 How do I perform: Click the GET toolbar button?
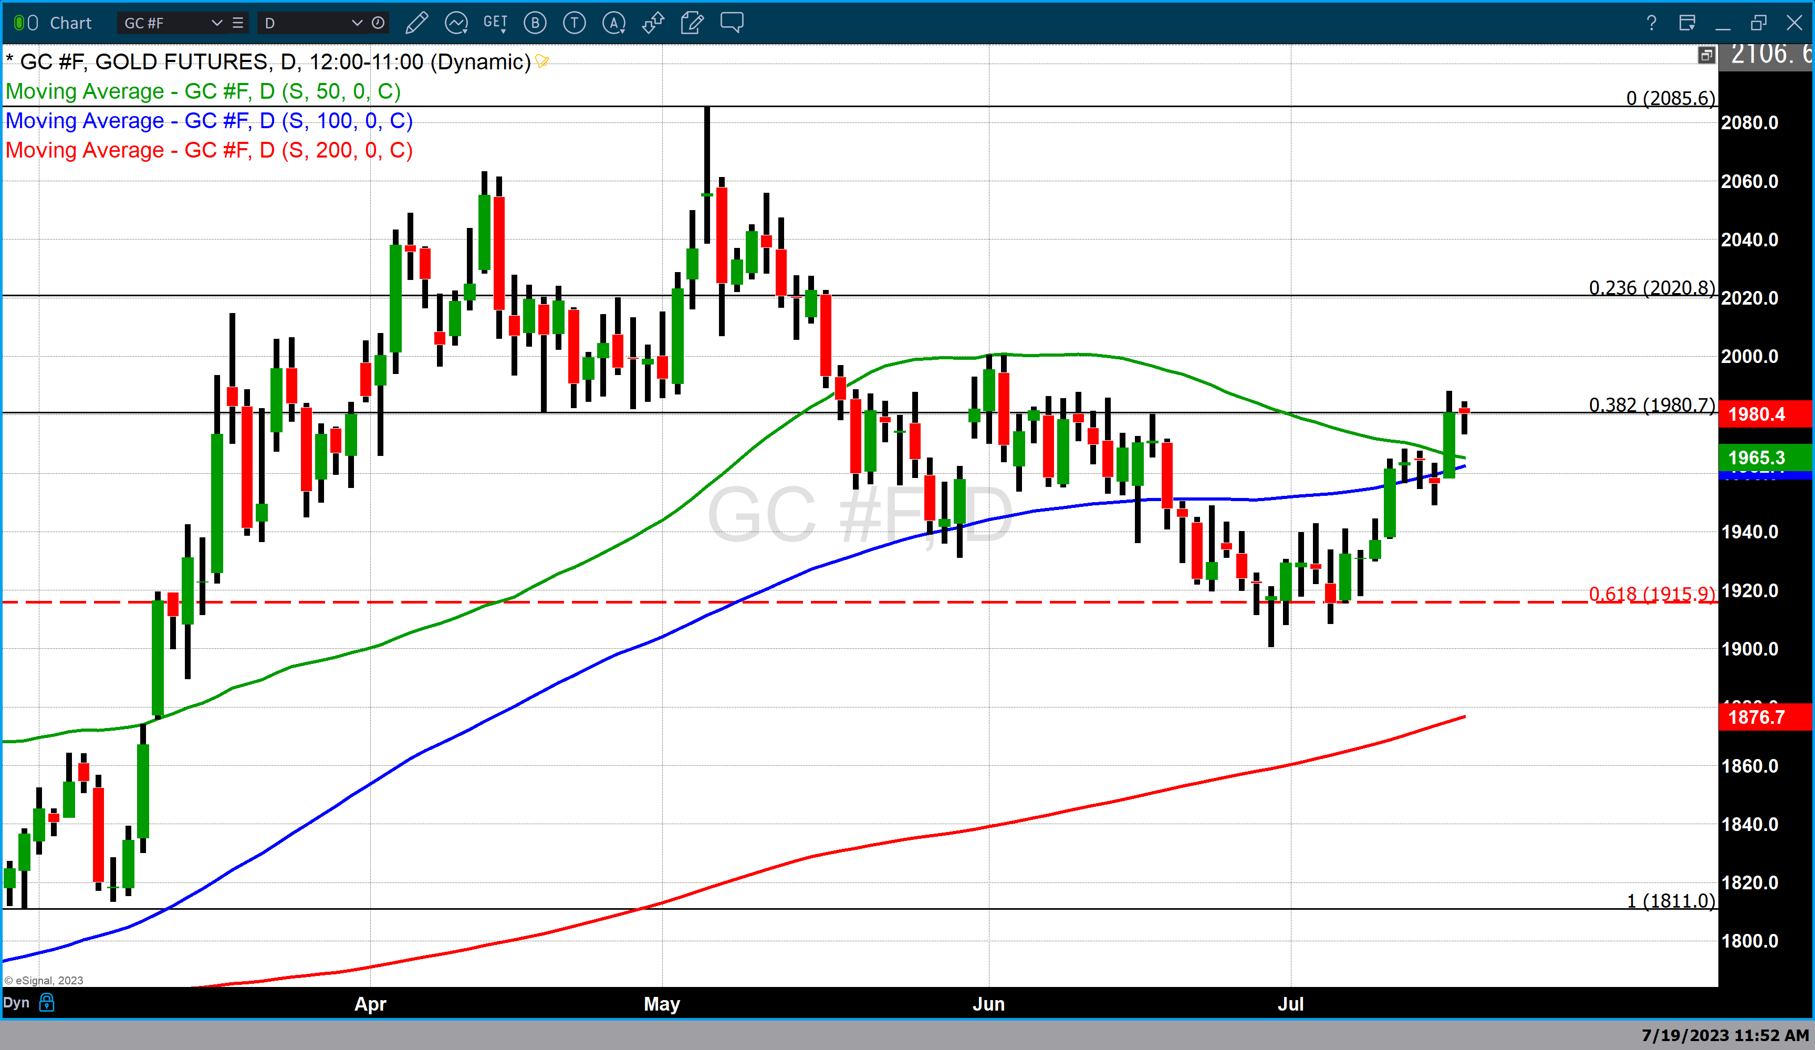495,23
